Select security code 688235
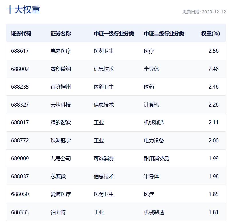Screen dimensions: 229x223 point(20,87)
